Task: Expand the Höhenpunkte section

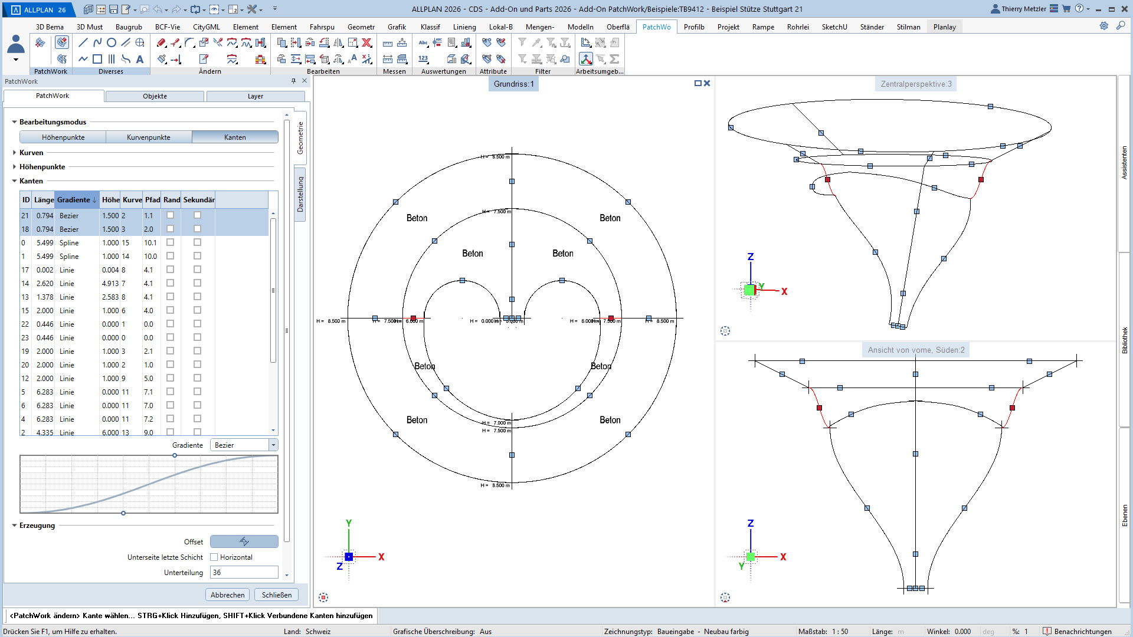Action: pyautogui.click(x=15, y=167)
